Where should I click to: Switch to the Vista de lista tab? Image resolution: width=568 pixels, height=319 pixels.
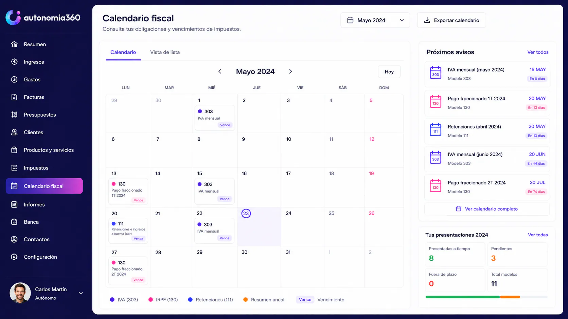(x=165, y=52)
